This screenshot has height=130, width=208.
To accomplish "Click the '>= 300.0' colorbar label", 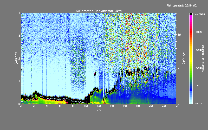I will click(x=200, y=14).
